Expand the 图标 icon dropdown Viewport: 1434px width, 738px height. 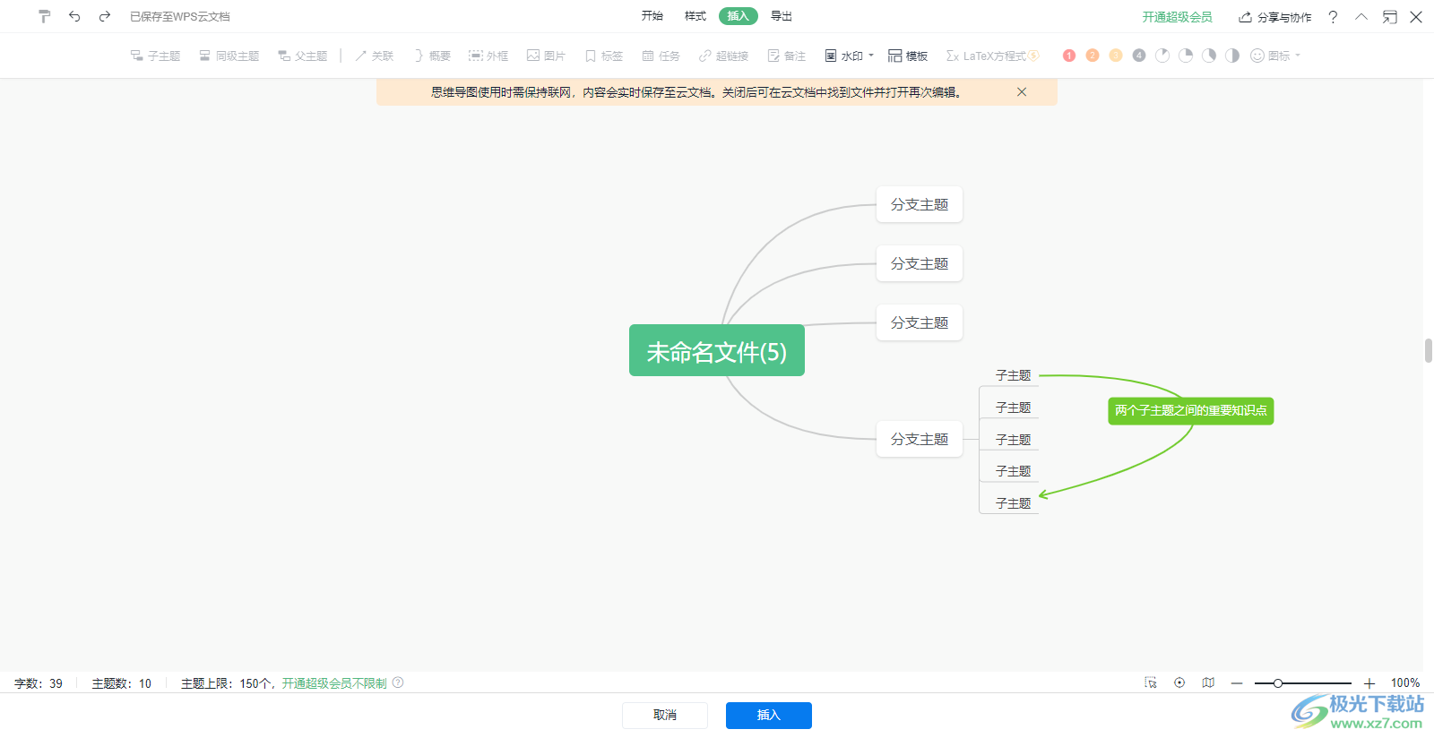1275,56
